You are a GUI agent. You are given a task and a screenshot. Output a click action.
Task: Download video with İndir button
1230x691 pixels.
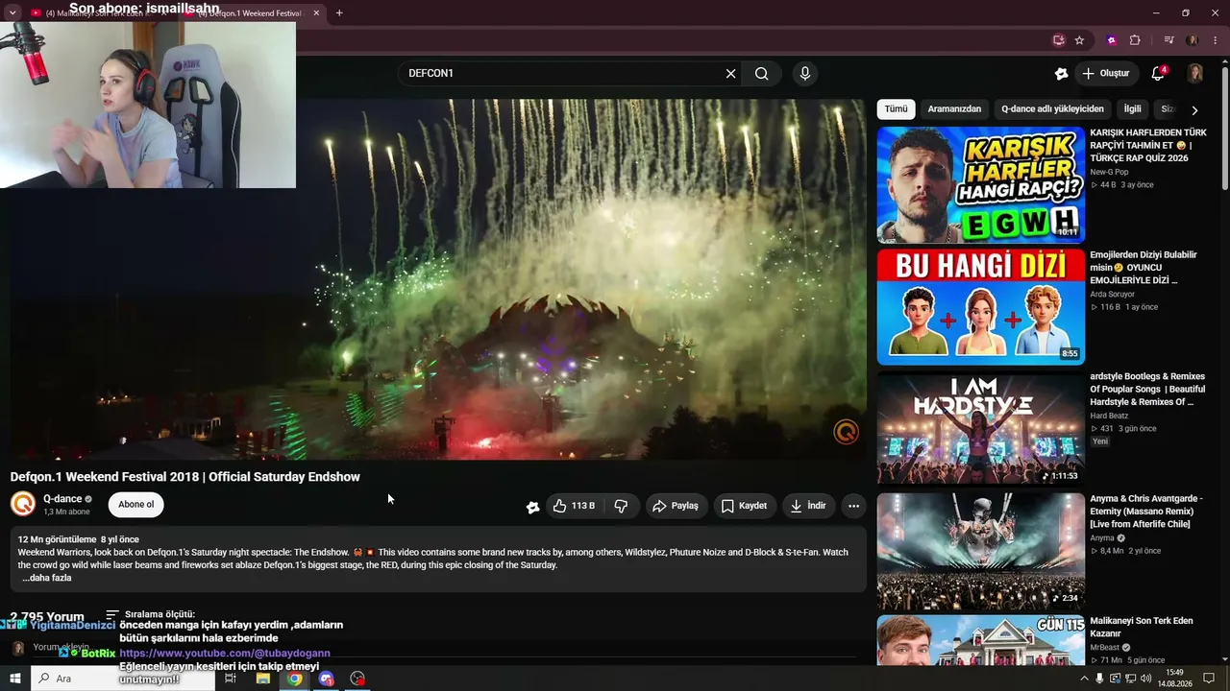(808, 506)
